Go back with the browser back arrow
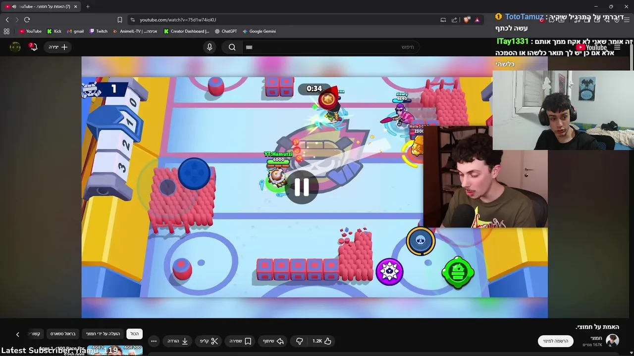 [x=7, y=20]
